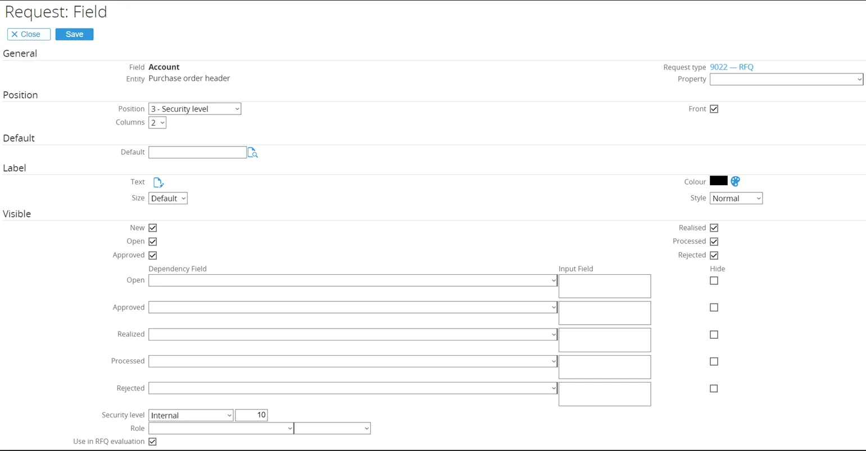Click the black Colour swatch

click(x=718, y=181)
